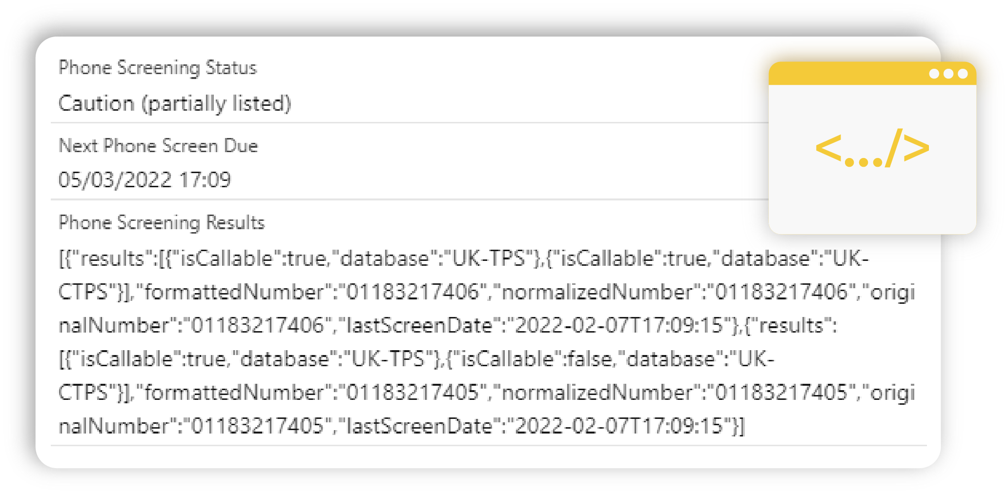Click the divider line under the status field

tap(488, 122)
